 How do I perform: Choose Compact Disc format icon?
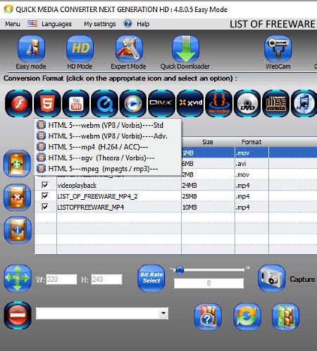(x=275, y=103)
